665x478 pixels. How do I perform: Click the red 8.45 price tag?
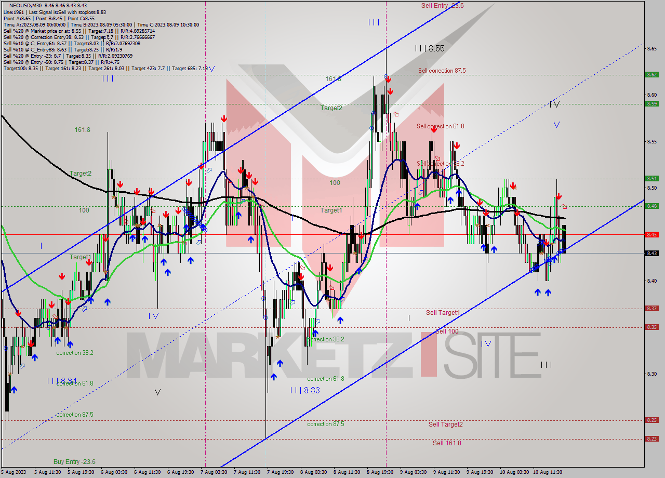tap(651, 235)
